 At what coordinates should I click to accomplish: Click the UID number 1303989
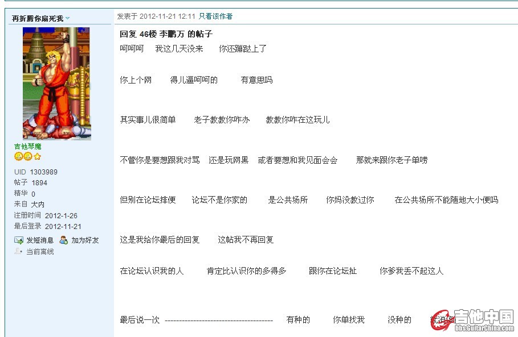point(44,172)
